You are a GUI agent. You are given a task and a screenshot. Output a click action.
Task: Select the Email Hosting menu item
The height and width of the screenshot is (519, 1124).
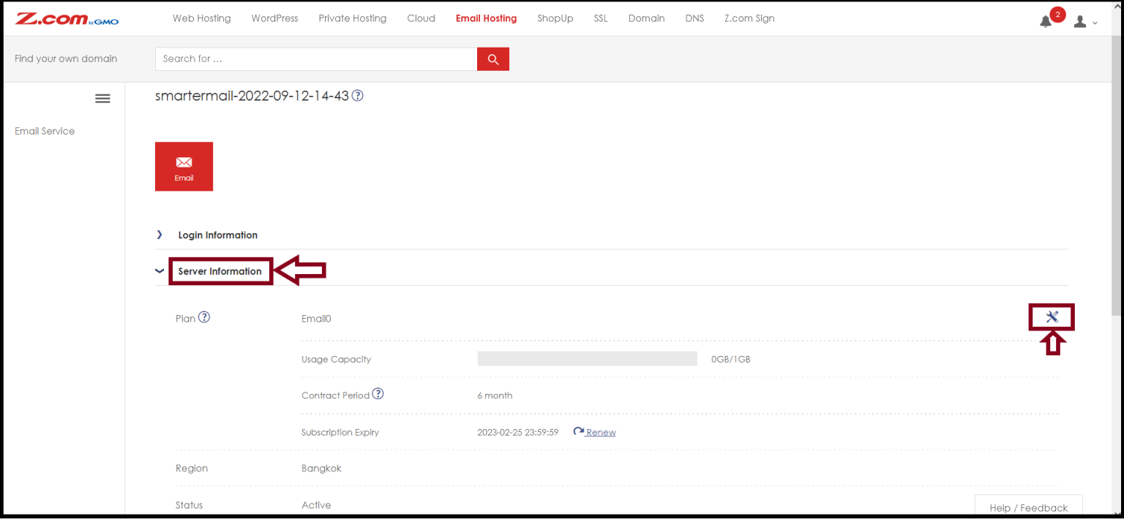[486, 18]
